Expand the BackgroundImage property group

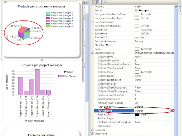click(x=92, y=22)
